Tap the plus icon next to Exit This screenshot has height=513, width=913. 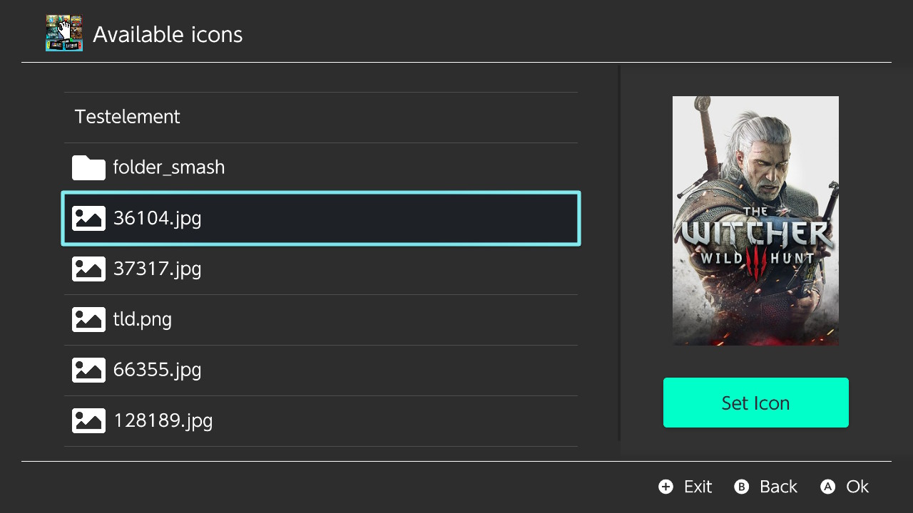point(665,487)
